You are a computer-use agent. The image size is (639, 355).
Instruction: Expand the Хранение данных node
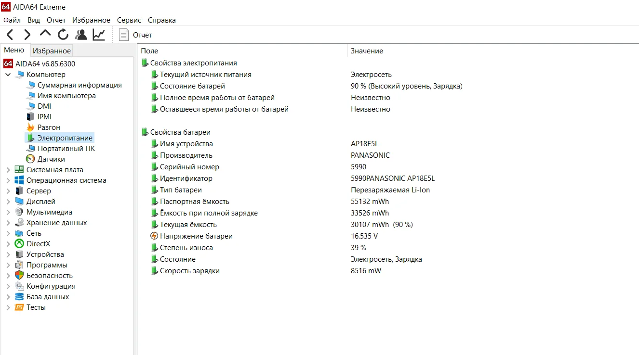pos(8,223)
